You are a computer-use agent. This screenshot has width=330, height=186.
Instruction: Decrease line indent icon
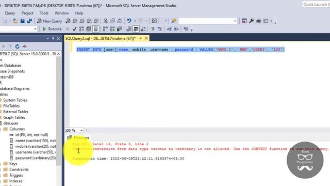point(169,29)
